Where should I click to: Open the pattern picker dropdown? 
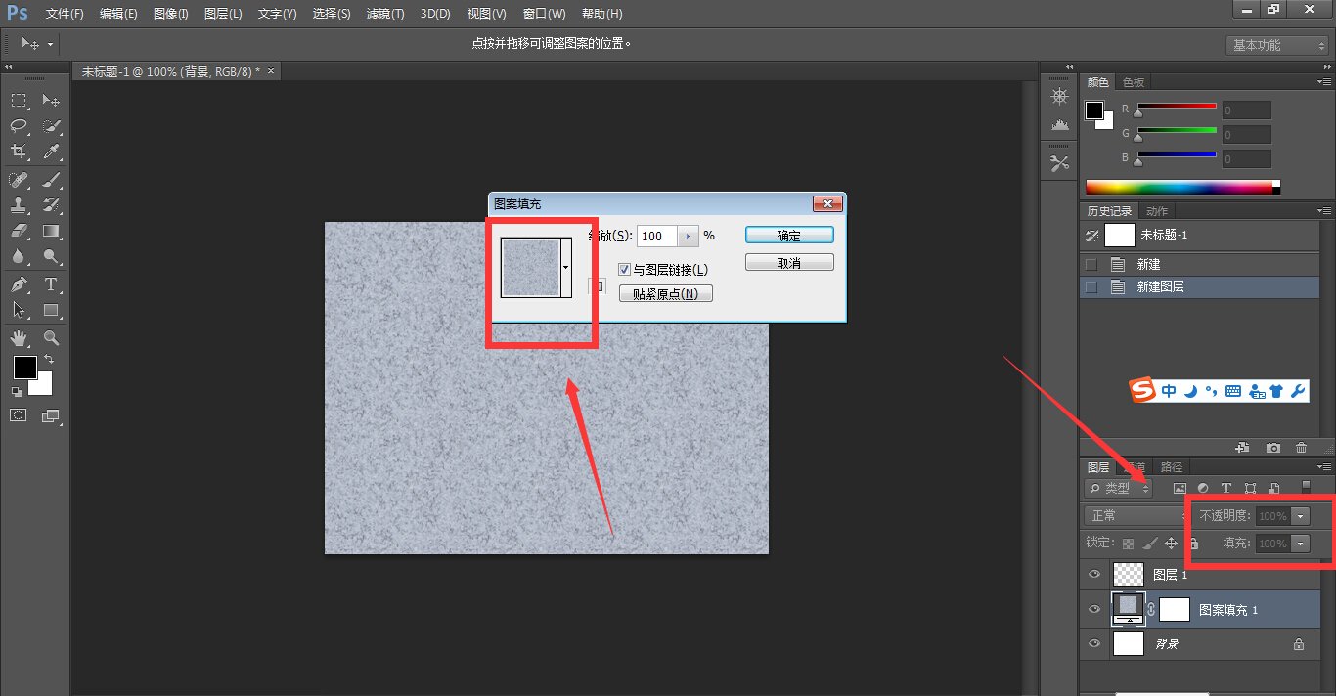pos(564,266)
